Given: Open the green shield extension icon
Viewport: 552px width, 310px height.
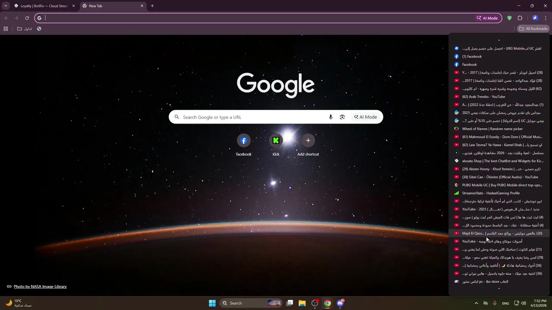Looking at the screenshot, I should point(509,18).
